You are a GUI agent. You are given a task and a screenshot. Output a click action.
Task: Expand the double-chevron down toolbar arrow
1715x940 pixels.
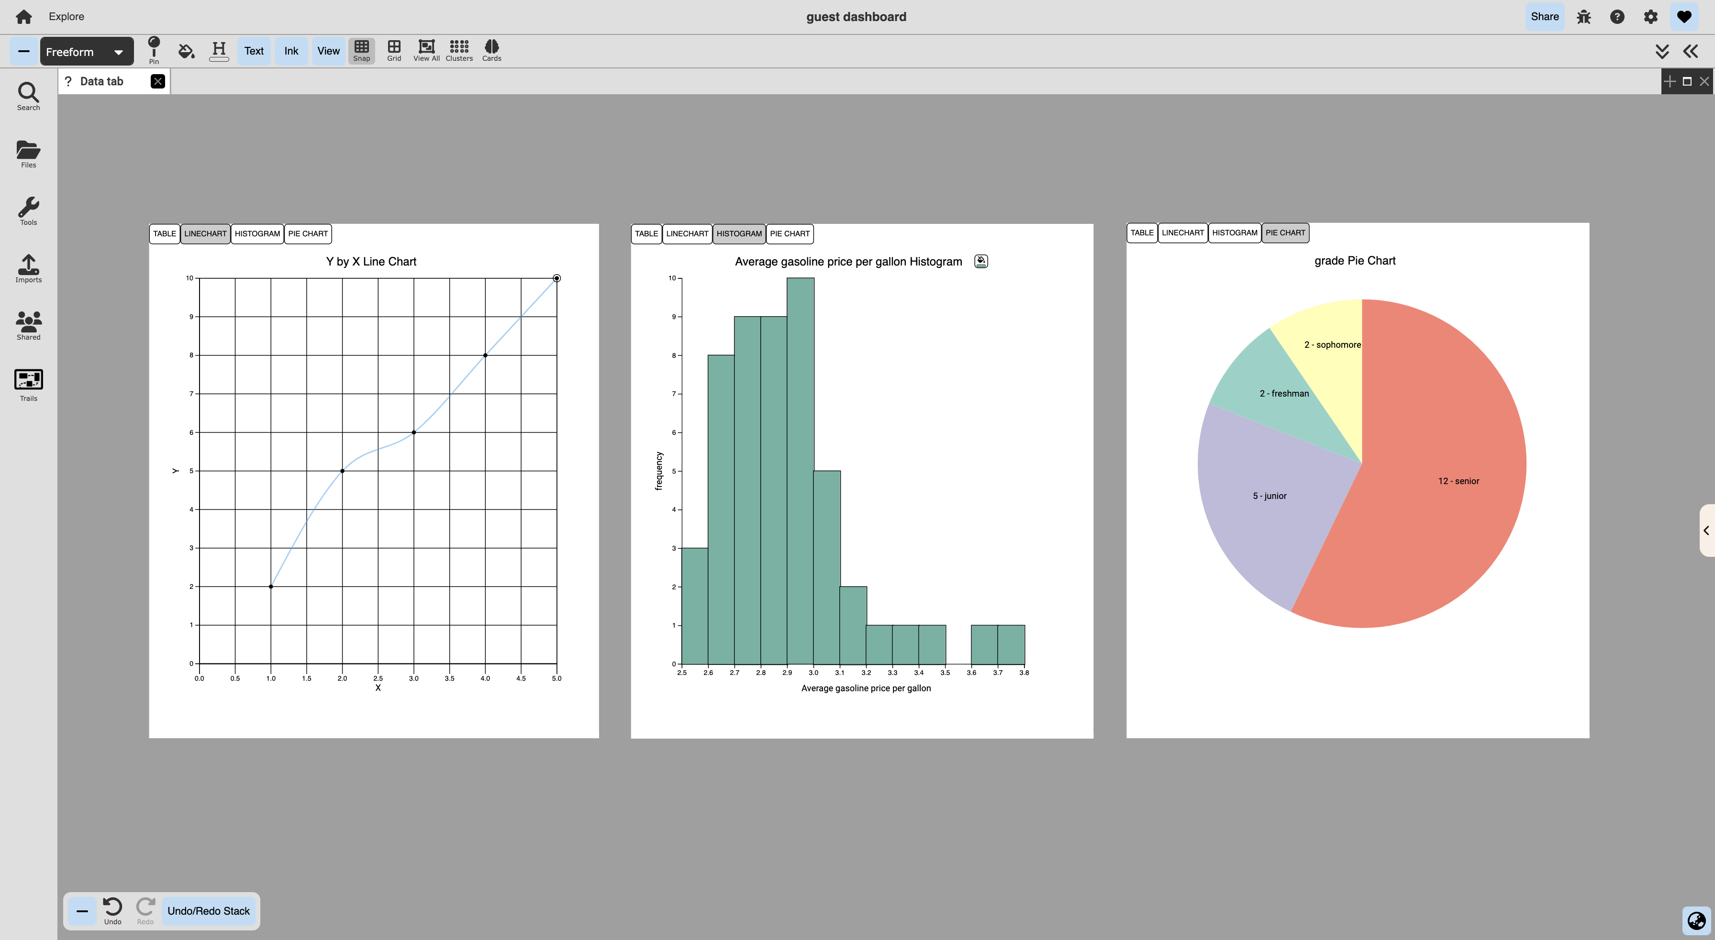click(1662, 51)
